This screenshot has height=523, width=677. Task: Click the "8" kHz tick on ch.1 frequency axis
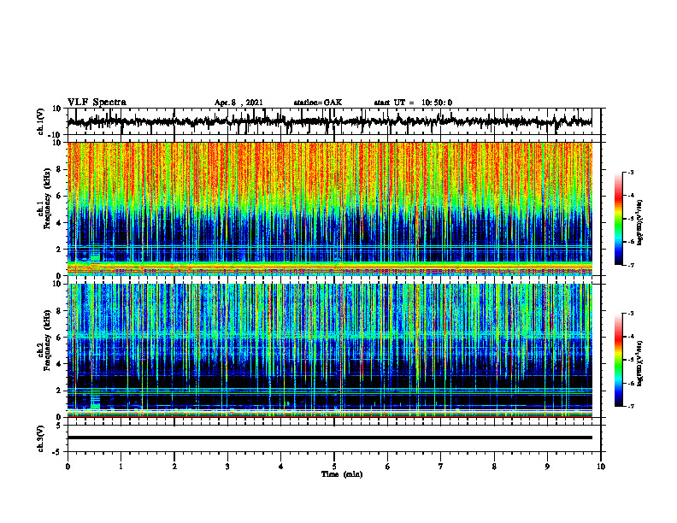pyautogui.click(x=60, y=169)
